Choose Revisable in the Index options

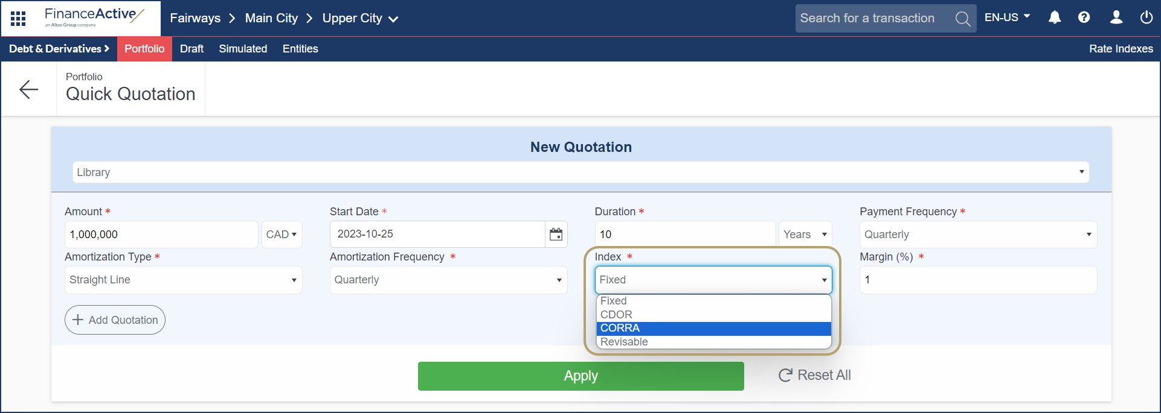tap(713, 342)
